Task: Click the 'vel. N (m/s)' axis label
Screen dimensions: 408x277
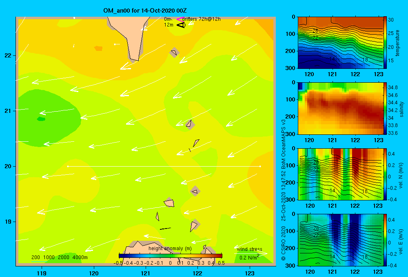Action: 401,176
